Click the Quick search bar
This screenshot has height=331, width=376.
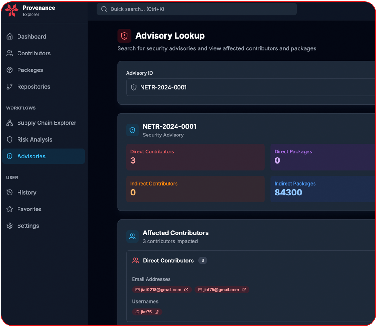pyautogui.click(x=196, y=9)
